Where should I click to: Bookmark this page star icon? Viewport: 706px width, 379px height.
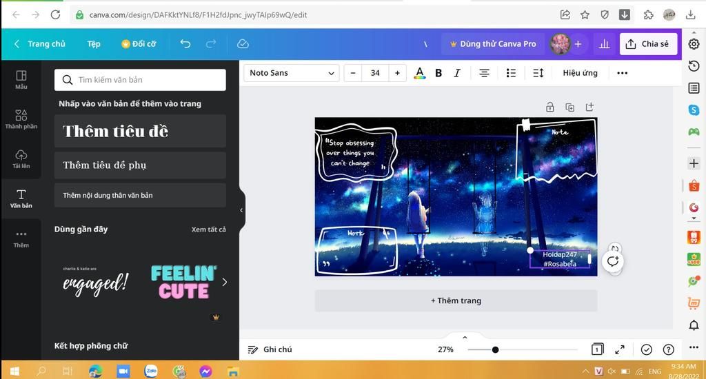(x=585, y=15)
